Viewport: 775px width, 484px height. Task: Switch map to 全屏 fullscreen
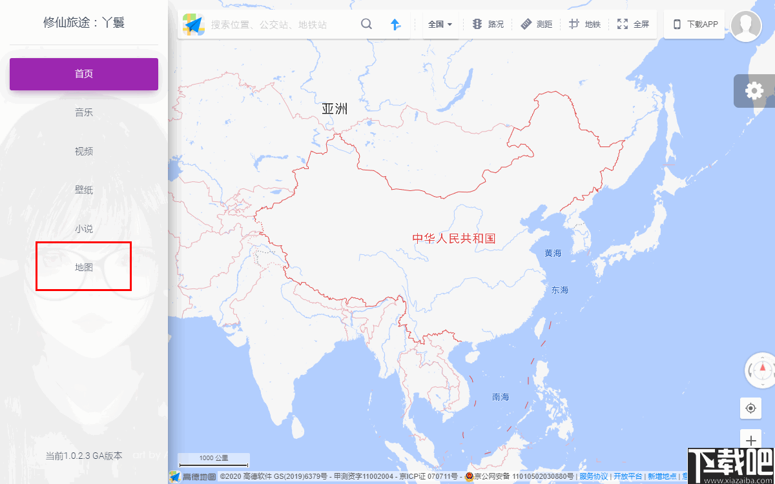point(633,25)
